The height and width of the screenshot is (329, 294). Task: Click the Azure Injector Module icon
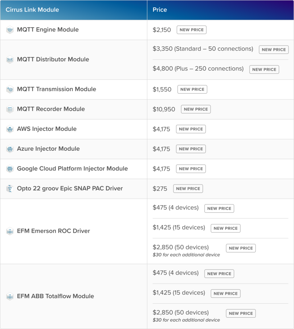click(x=10, y=149)
